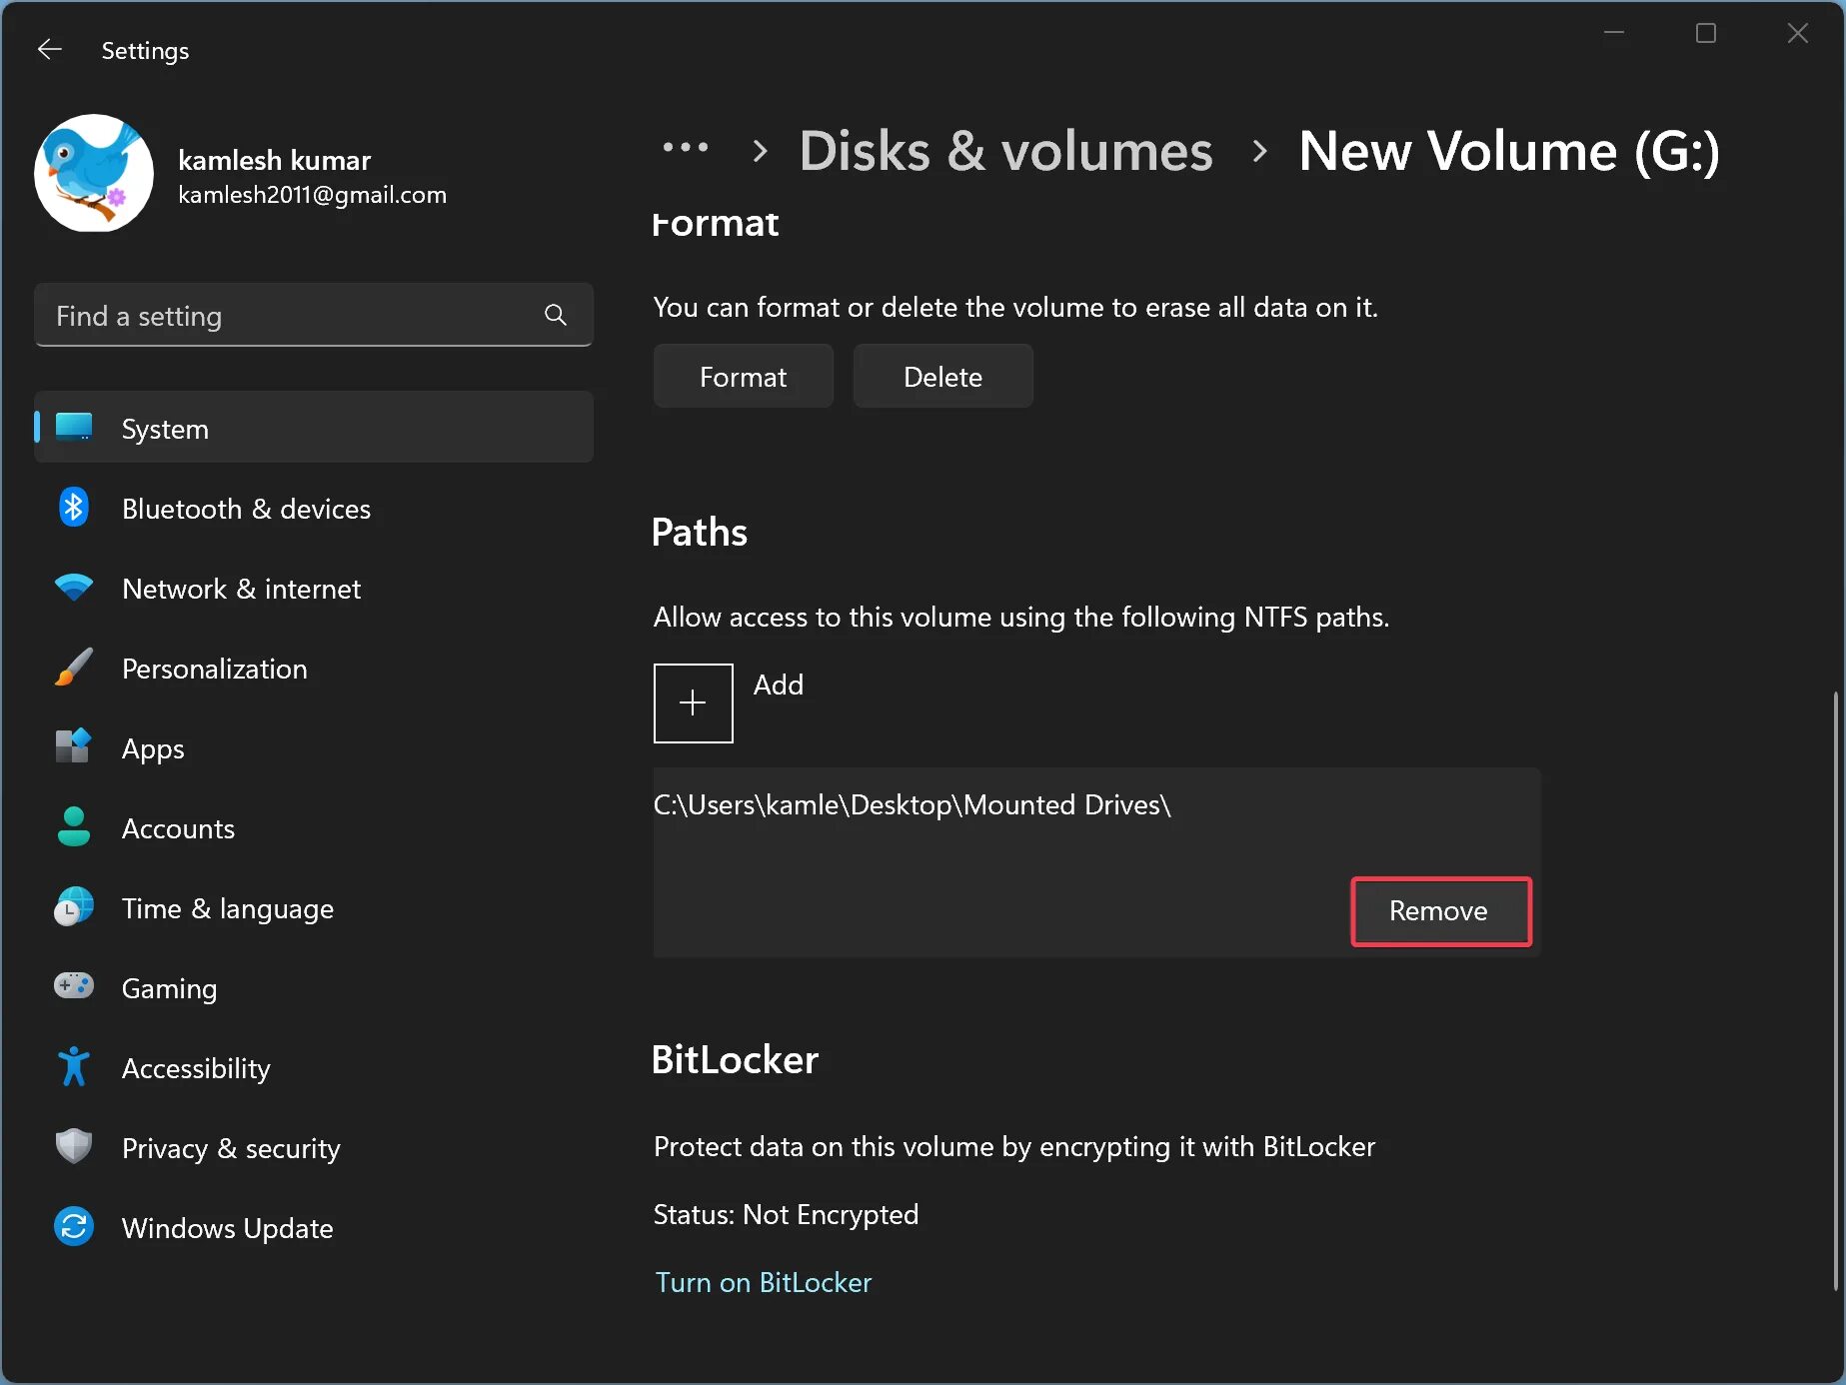Click the Gaming controller icon

click(74, 987)
